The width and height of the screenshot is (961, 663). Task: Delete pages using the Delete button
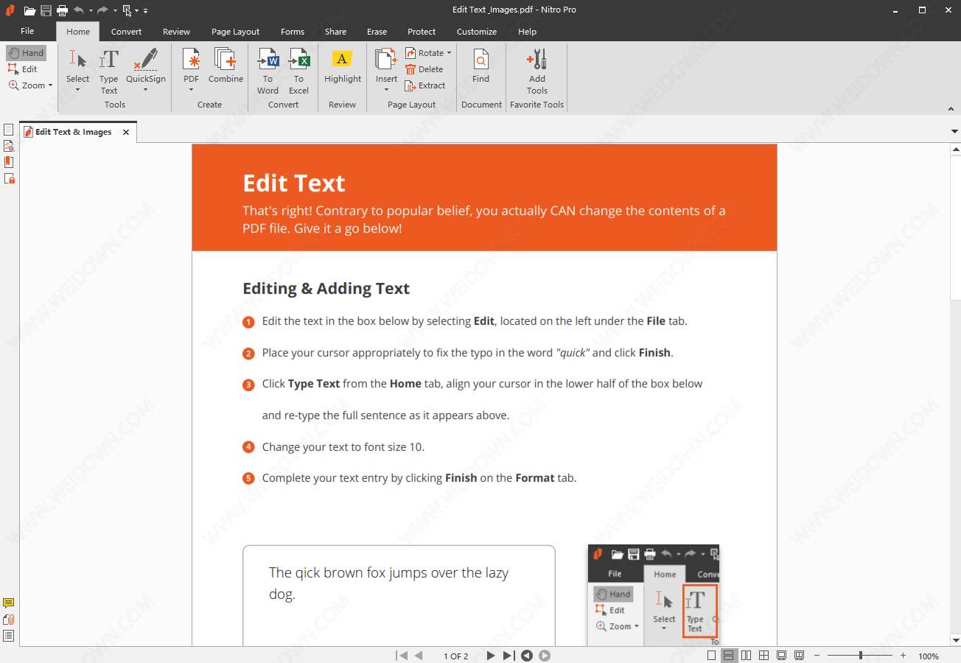pos(424,69)
